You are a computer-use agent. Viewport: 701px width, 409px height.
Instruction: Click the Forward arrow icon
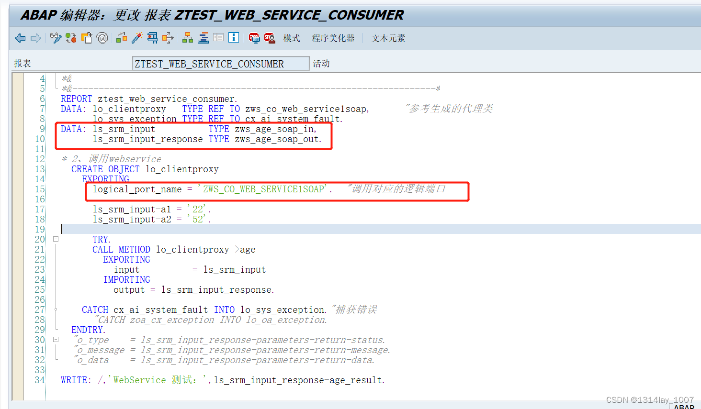point(35,38)
